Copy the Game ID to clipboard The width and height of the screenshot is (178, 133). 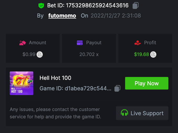(x=118, y=88)
